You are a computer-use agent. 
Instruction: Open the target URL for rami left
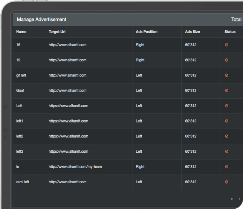pyautogui.click(x=67, y=182)
